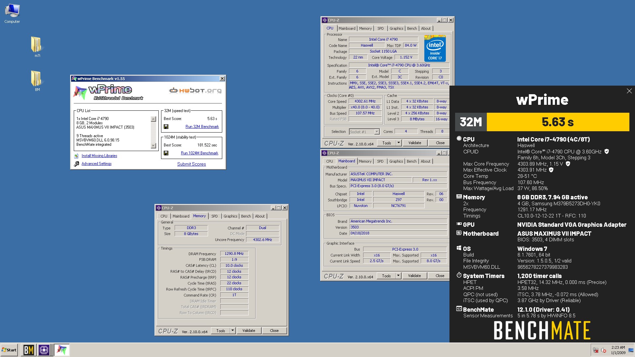635x357 pixels.
Task: Click the verified shield next to Max Effective Clock
Action: 551,170
